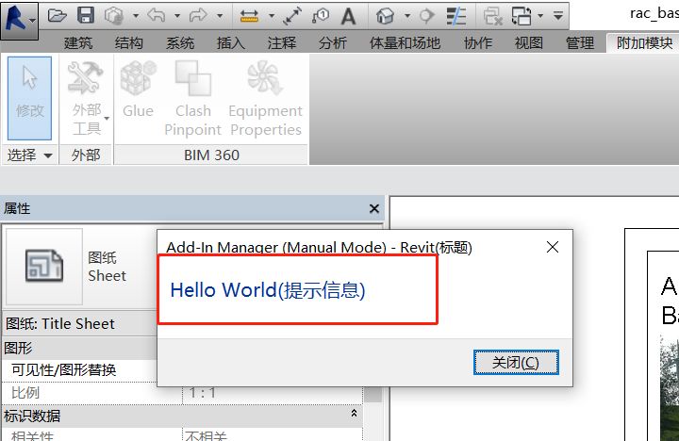Select the Tag by Category tool

tap(321, 16)
